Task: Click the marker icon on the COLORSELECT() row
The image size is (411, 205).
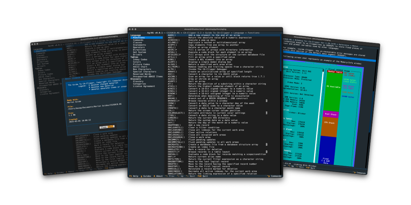Action: click(x=266, y=113)
